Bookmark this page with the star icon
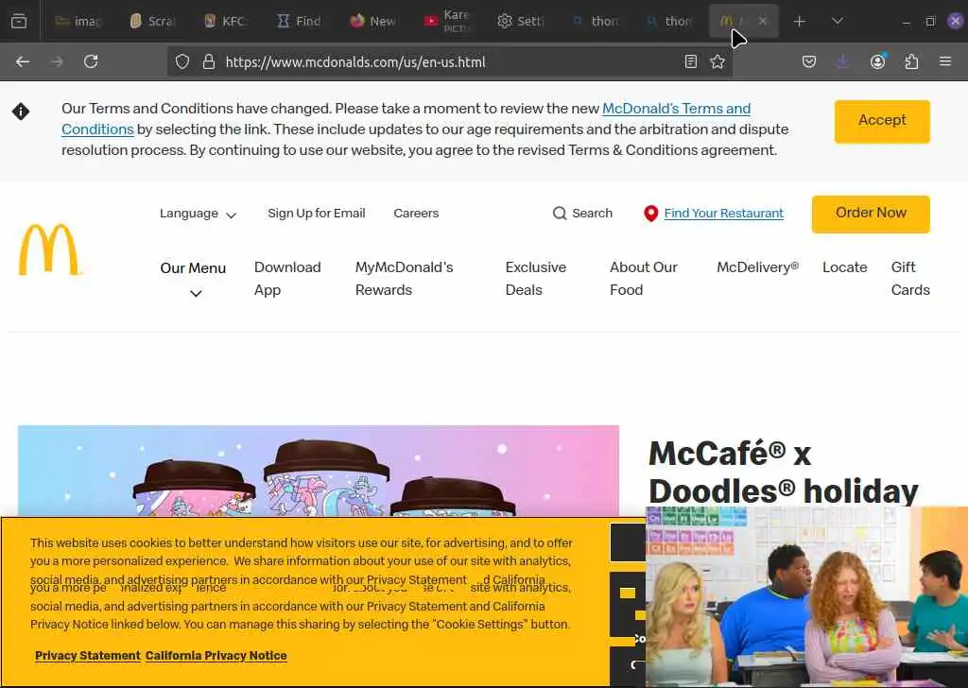The height and width of the screenshot is (688, 968). (x=717, y=61)
